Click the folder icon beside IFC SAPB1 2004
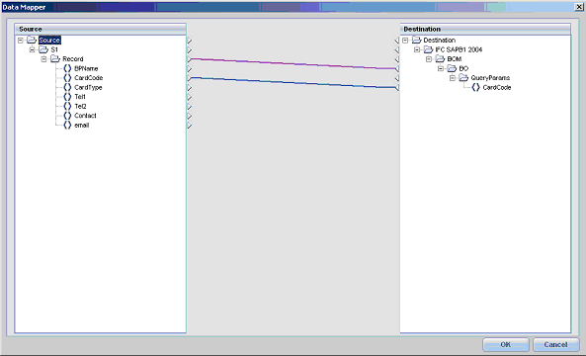Image resolution: width=586 pixels, height=356 pixels. [428, 49]
